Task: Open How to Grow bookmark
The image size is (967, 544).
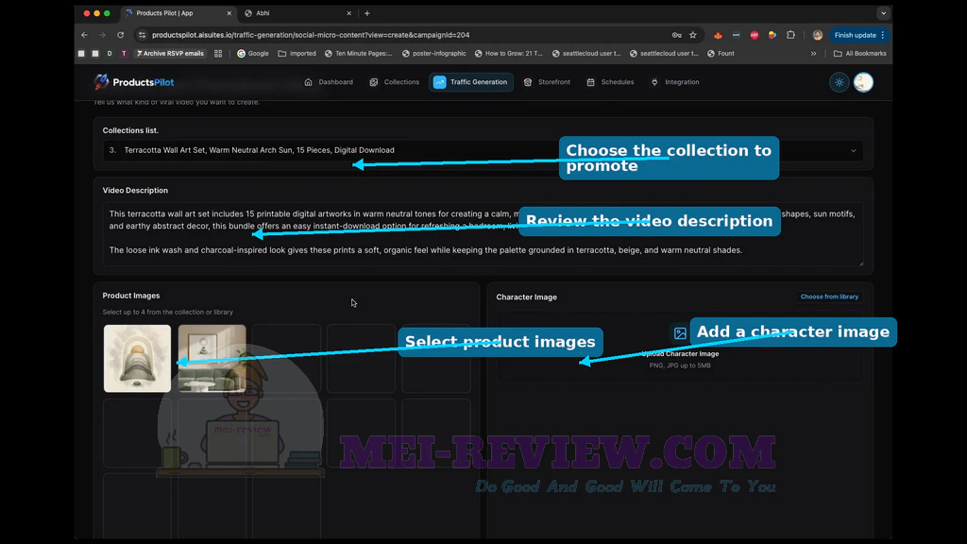Action: [509, 54]
